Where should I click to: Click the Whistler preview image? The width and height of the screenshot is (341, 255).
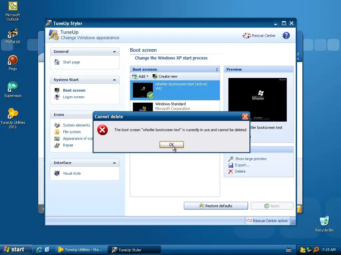pyautogui.click(x=257, y=100)
